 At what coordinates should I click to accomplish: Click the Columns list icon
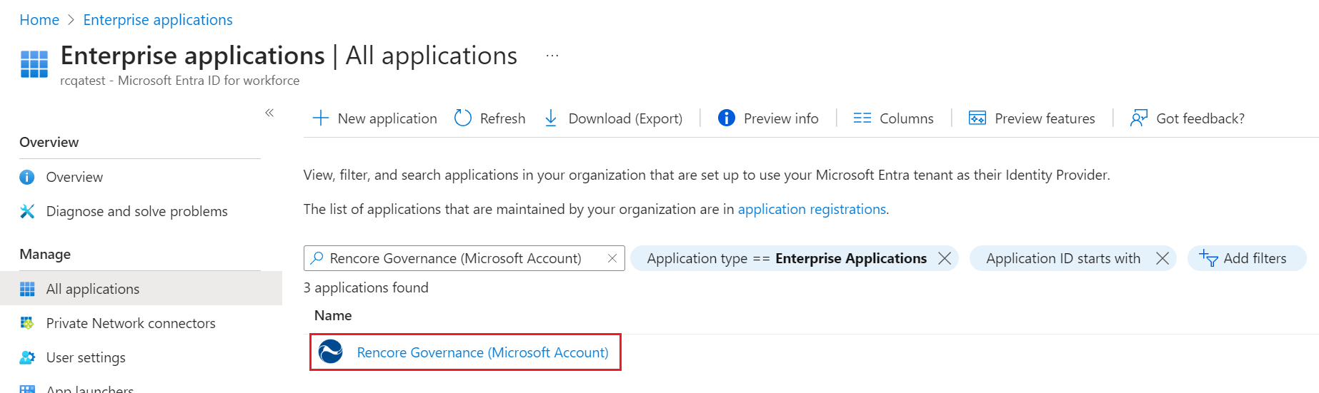click(x=862, y=118)
